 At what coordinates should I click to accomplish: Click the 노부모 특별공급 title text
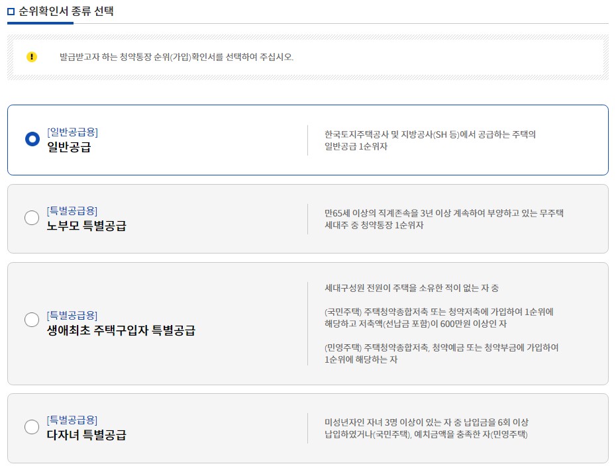(x=86, y=226)
